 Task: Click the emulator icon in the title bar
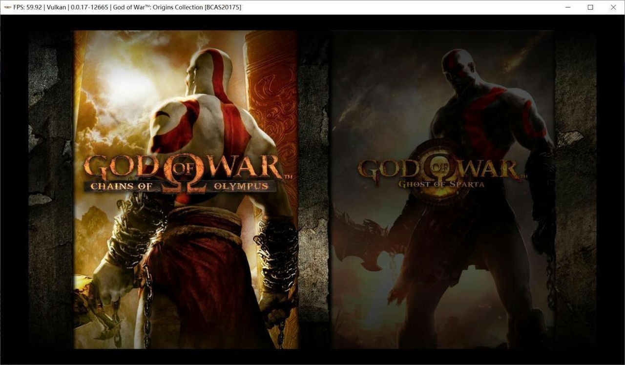coord(7,7)
